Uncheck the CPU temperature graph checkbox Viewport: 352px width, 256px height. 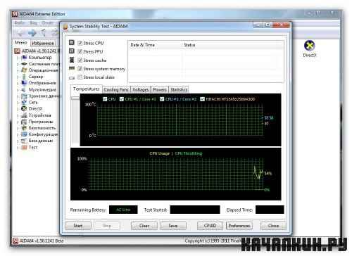[x=105, y=99]
